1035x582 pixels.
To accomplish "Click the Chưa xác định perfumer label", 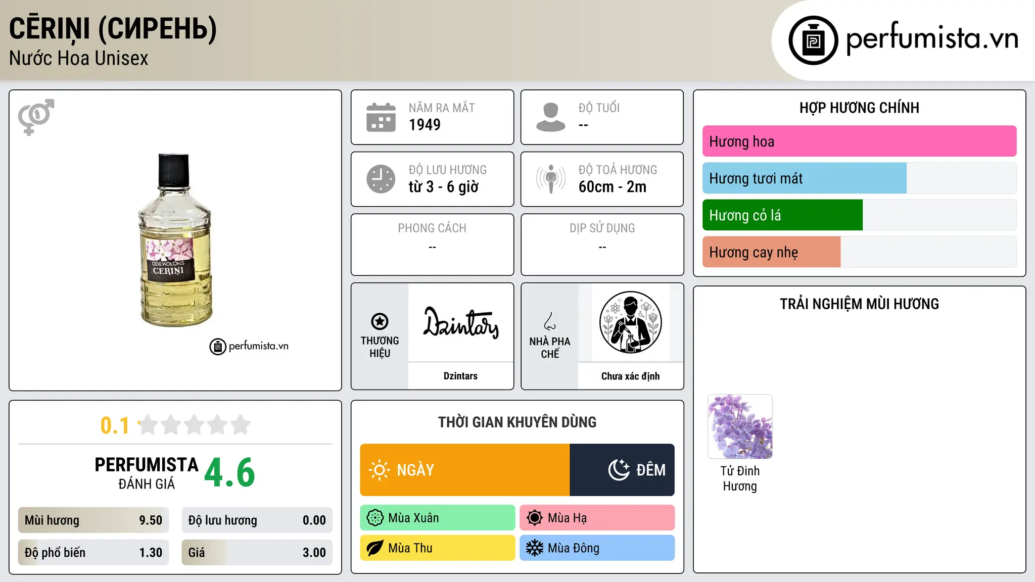I will click(x=630, y=376).
